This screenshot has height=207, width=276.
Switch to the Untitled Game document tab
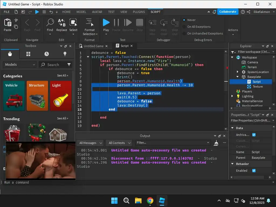[x=94, y=46]
